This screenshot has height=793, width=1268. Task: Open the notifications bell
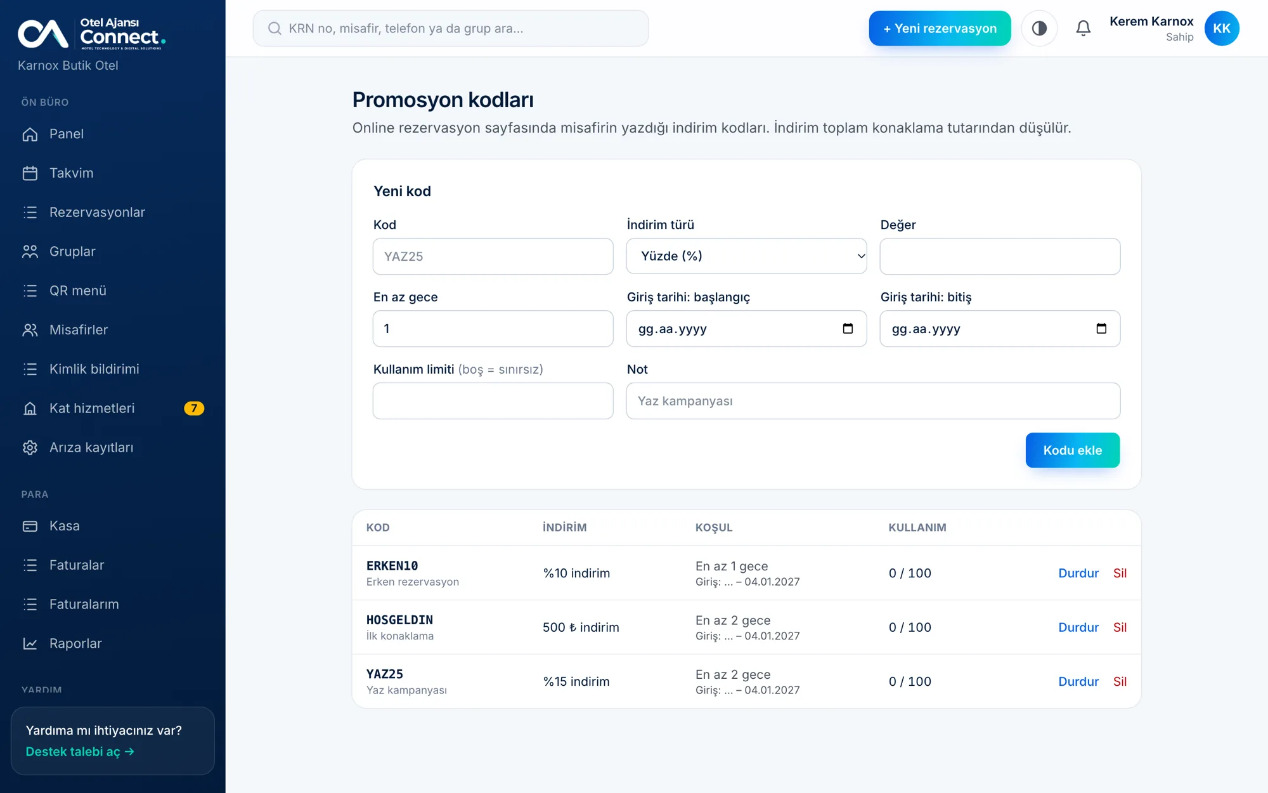[x=1084, y=29]
